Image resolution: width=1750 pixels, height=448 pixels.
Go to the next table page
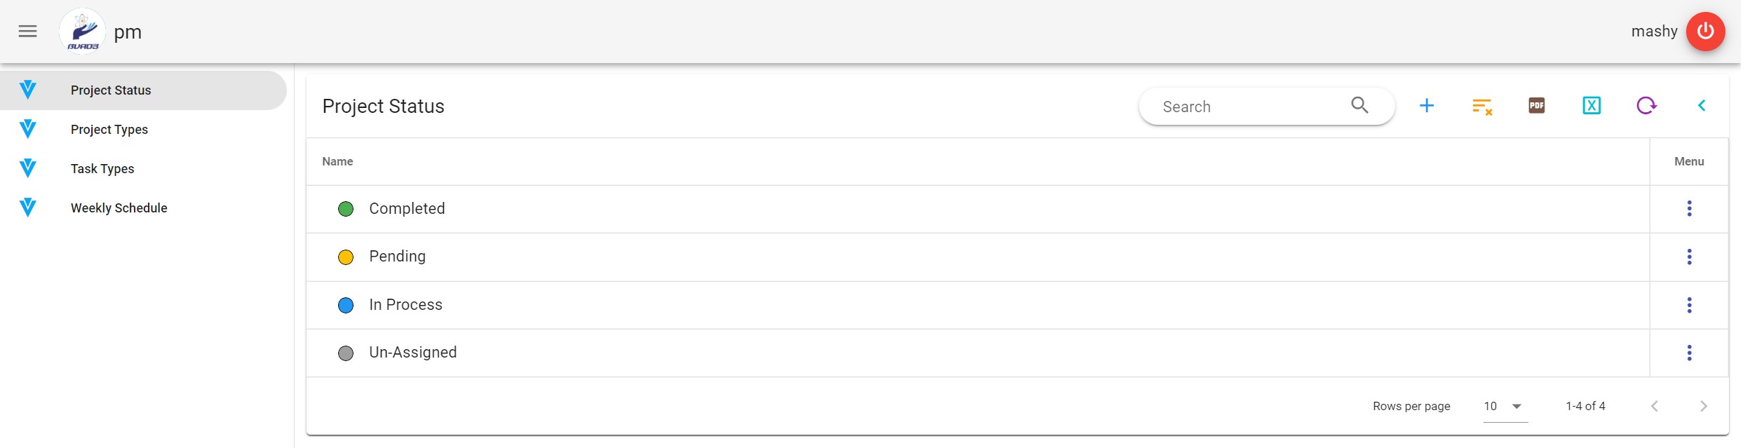click(1703, 407)
